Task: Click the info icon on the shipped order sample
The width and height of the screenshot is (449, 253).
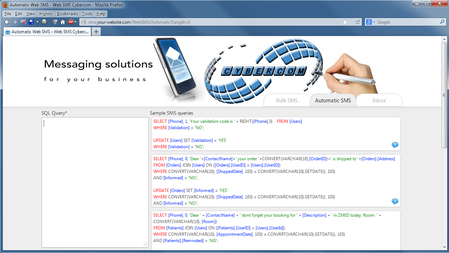Action: [395, 201]
